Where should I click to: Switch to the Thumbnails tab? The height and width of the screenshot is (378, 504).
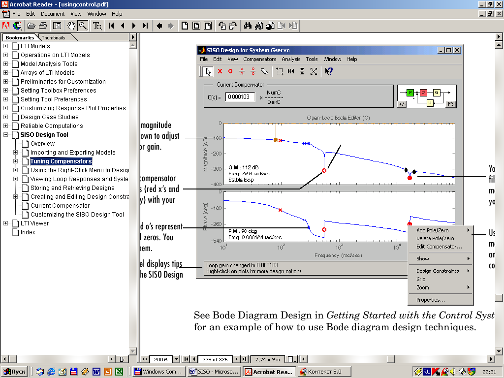[53, 37]
